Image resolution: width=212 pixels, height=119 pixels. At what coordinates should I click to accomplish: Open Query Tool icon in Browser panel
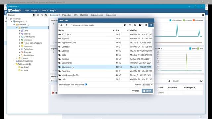[x=34, y=15]
